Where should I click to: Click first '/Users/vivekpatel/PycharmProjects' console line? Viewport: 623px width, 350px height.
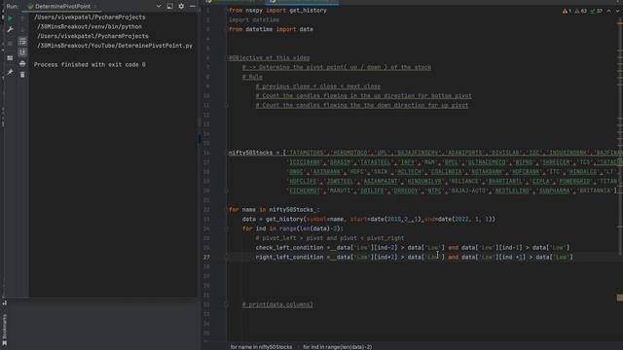(90, 17)
